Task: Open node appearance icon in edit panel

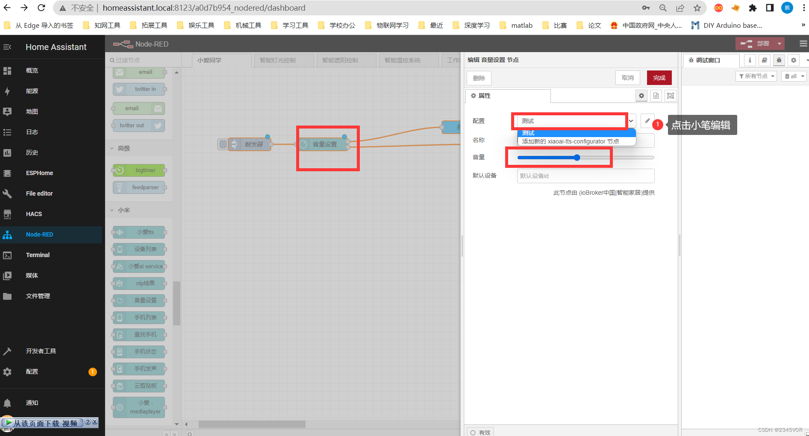Action: click(x=671, y=96)
